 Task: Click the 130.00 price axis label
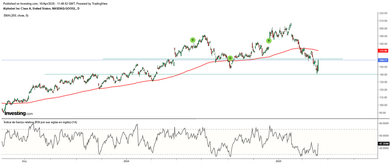[x=383, y=82]
